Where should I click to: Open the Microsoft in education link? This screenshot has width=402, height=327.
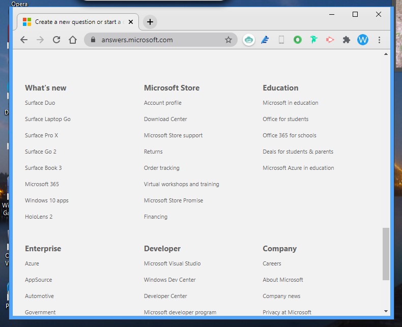tap(291, 103)
